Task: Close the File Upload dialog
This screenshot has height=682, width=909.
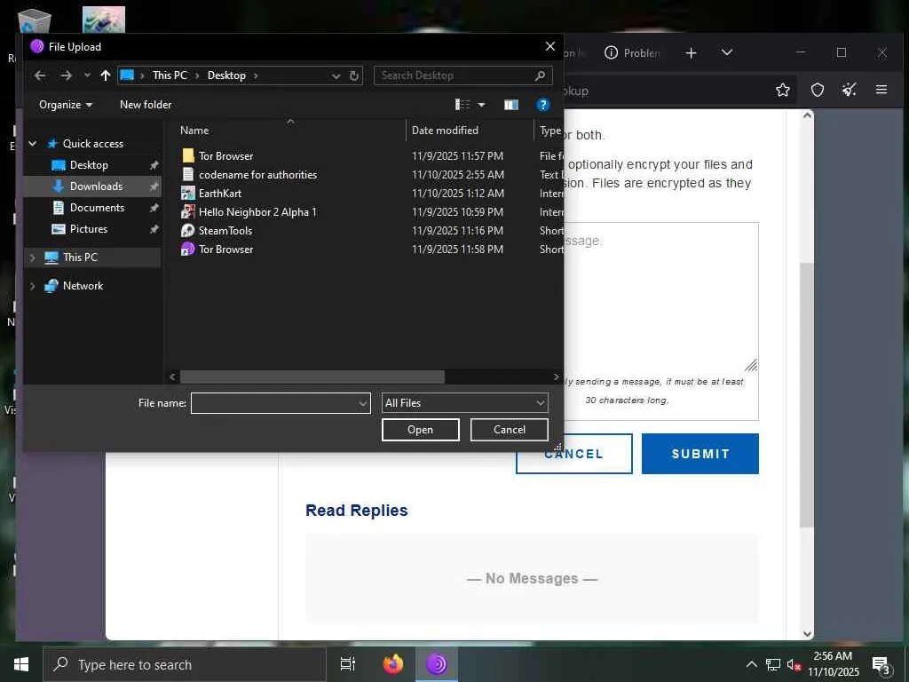Action: (x=550, y=46)
